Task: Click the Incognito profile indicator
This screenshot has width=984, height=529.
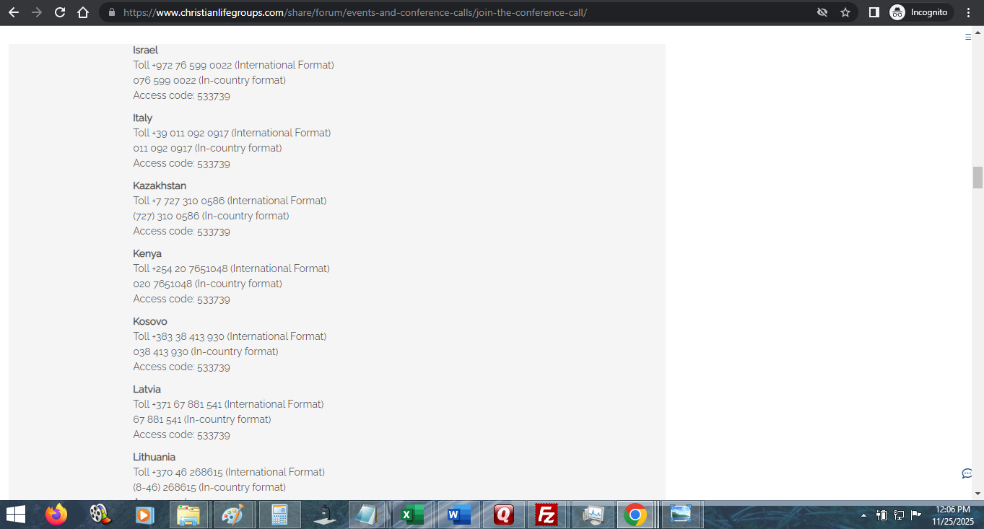Action: [x=920, y=12]
